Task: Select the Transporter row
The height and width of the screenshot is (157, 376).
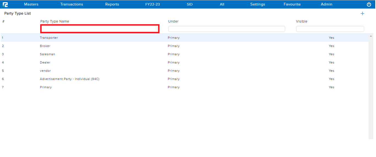Action: (49, 38)
